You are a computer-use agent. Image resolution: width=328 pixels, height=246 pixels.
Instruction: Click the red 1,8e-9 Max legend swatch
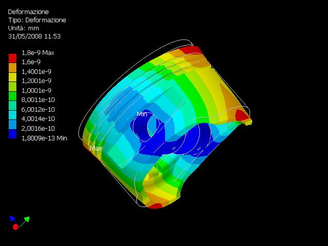point(12,58)
